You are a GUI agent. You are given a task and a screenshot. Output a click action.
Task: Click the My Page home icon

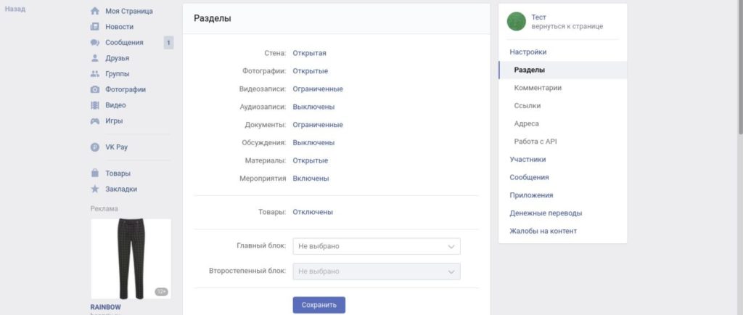tap(94, 12)
